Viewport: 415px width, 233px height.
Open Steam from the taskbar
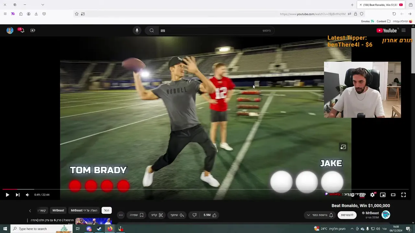coord(99,229)
